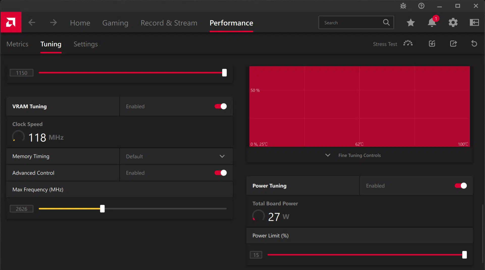485x270 pixels.
Task: Click the 1150 value box
Action: (x=21, y=73)
